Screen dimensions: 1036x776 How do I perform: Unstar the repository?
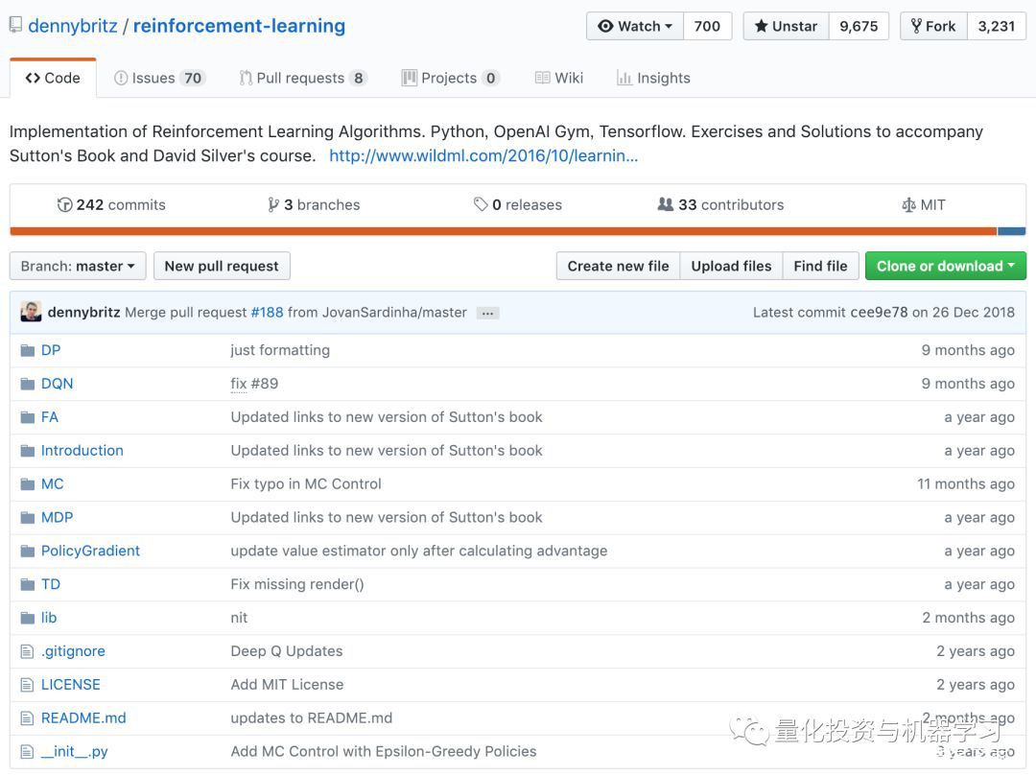pos(787,27)
